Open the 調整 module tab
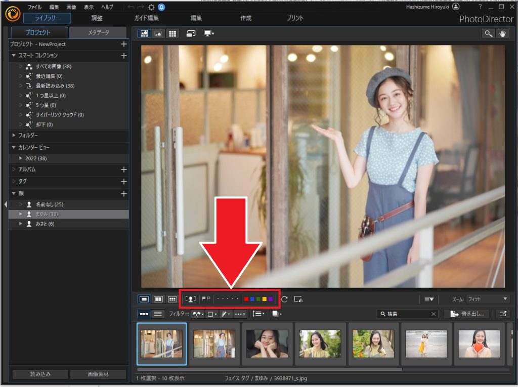This screenshot has height=387, width=518. click(x=97, y=18)
